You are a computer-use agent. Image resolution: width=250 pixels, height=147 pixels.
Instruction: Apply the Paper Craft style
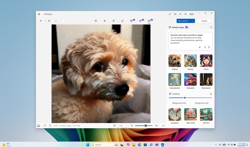pyautogui.click(x=190, y=114)
